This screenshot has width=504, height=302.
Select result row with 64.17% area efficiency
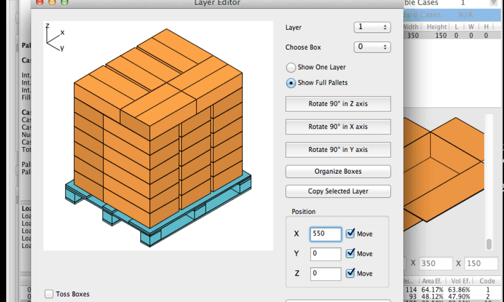452,289
